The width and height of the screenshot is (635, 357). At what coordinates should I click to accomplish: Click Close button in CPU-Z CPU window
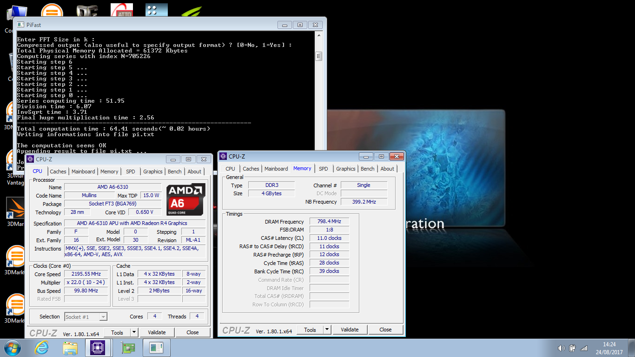coord(192,332)
